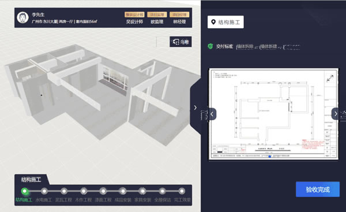Image resolution: width=346 pixels, height=212 pixels.
Task: Click the location pin next to 结构施工
Action: point(213,22)
